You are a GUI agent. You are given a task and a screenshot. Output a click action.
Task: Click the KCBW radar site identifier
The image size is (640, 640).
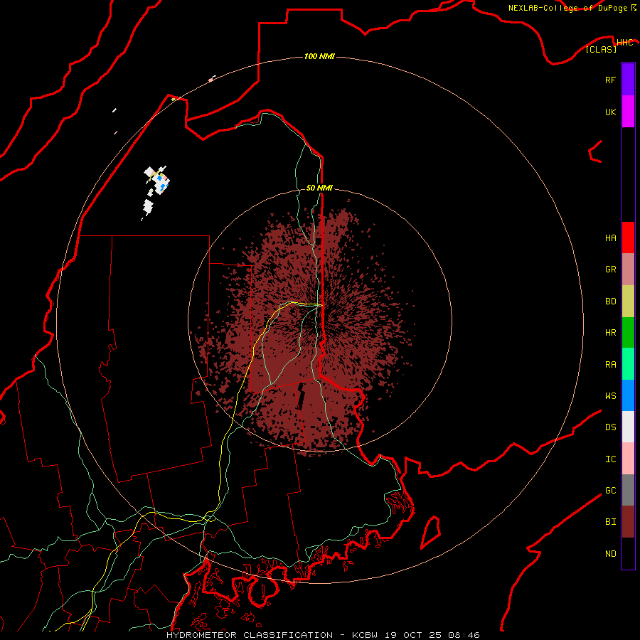click(365, 635)
